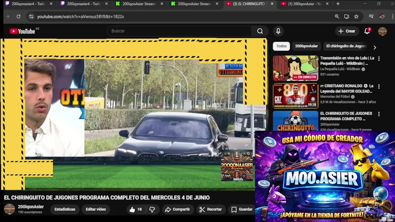Click the main video title text
This screenshot has height=222, width=395.
107,198
